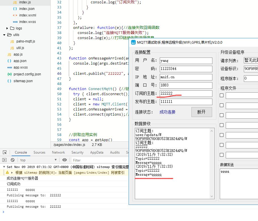Click the app.json braces icon
Viewport: 258px width, 221px height.
9,61
